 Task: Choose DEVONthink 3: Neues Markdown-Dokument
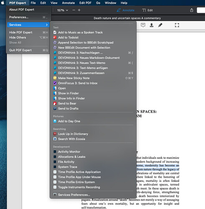point(93,58)
